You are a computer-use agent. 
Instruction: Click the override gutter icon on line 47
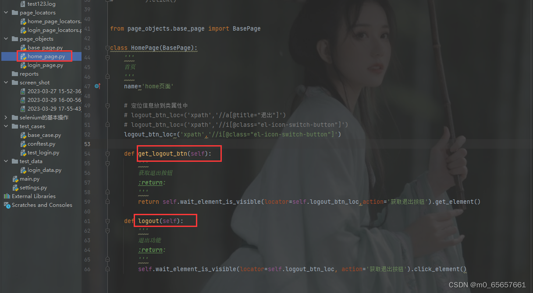(x=97, y=86)
